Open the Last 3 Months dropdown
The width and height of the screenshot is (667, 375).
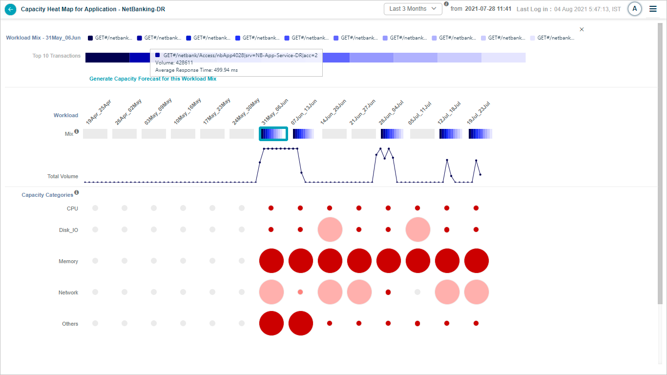coord(413,9)
